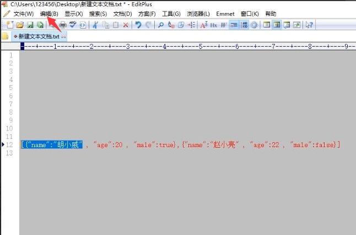This screenshot has width=356, height=235.
Task: Click the text "age":22 on line 12
Action: [x=265, y=145]
